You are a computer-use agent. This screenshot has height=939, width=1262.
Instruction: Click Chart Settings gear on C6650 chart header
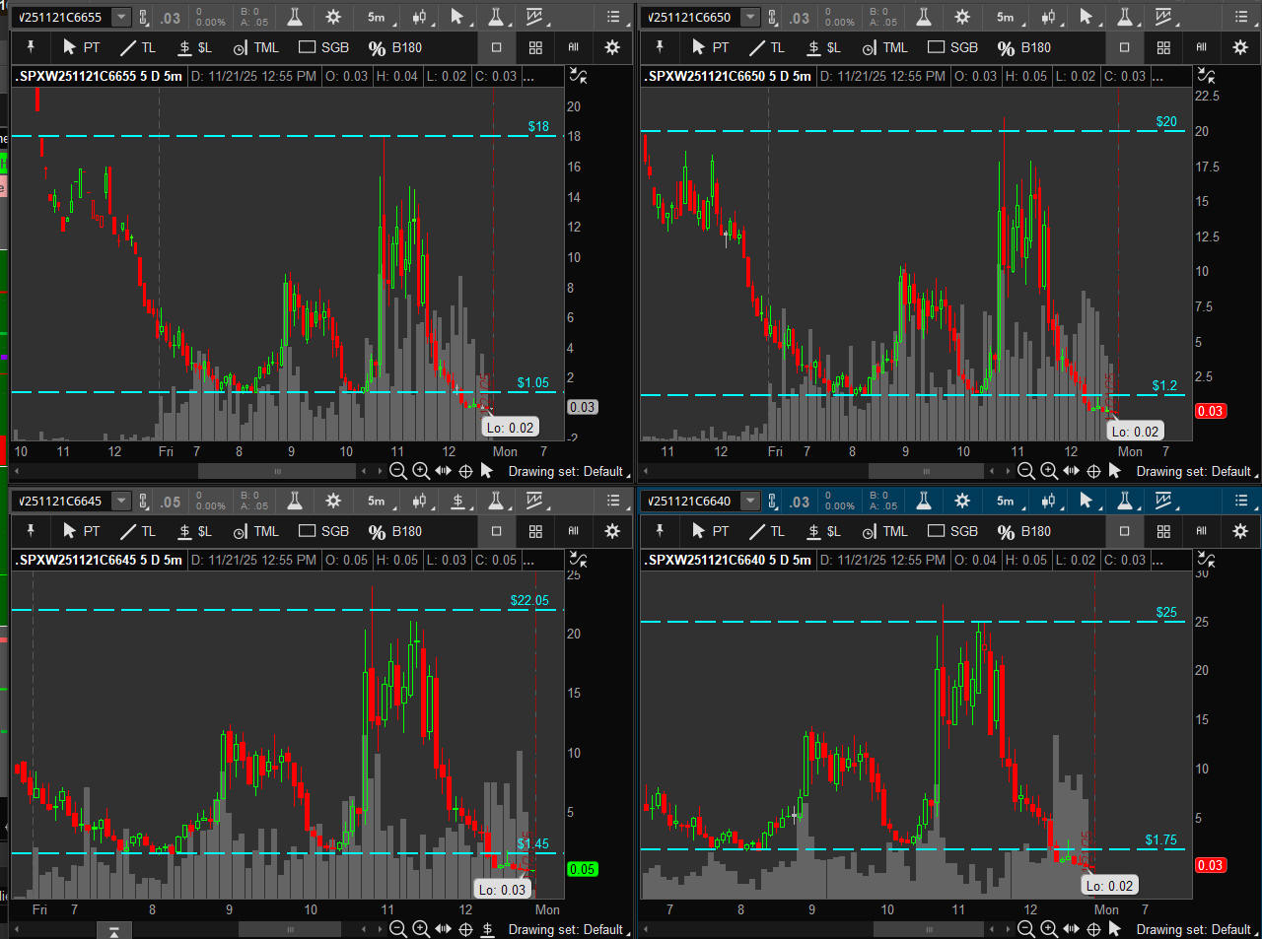click(962, 17)
